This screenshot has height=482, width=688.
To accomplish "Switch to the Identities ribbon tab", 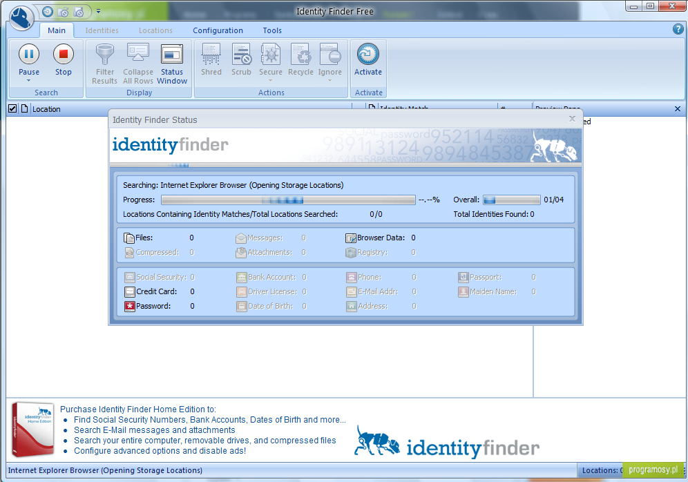I will (x=102, y=30).
